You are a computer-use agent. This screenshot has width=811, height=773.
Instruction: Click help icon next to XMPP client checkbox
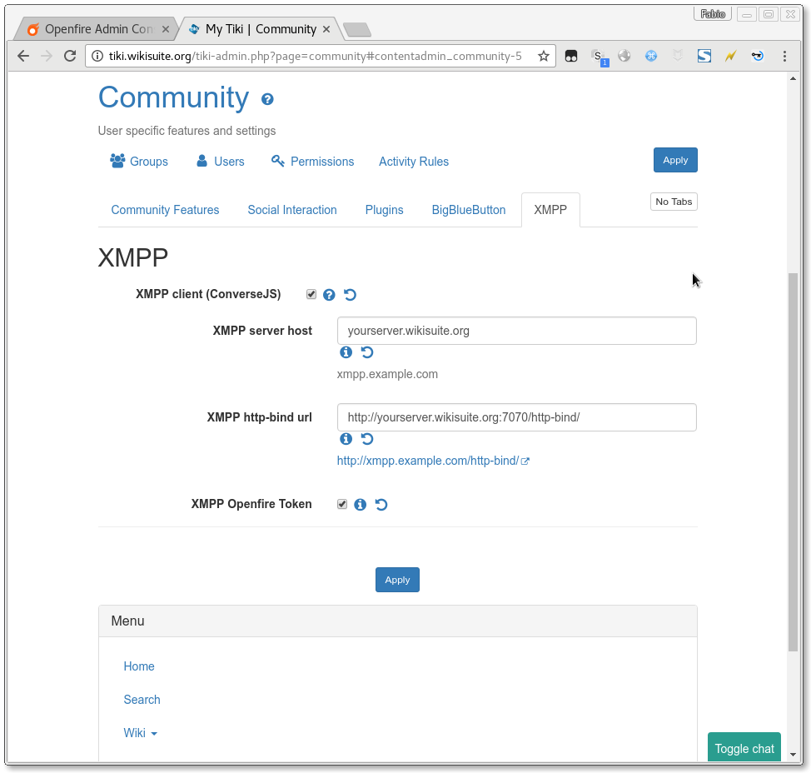point(329,295)
